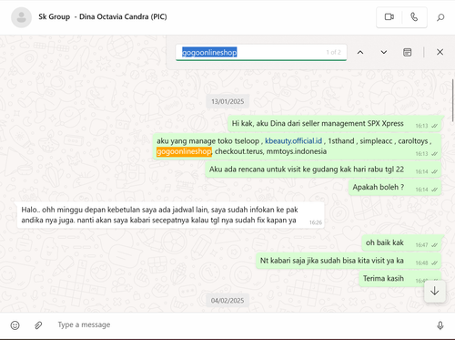The height and width of the screenshot is (340, 455).
Task: Click the 16:26 timestamp on received message
Action: pyautogui.click(x=316, y=222)
